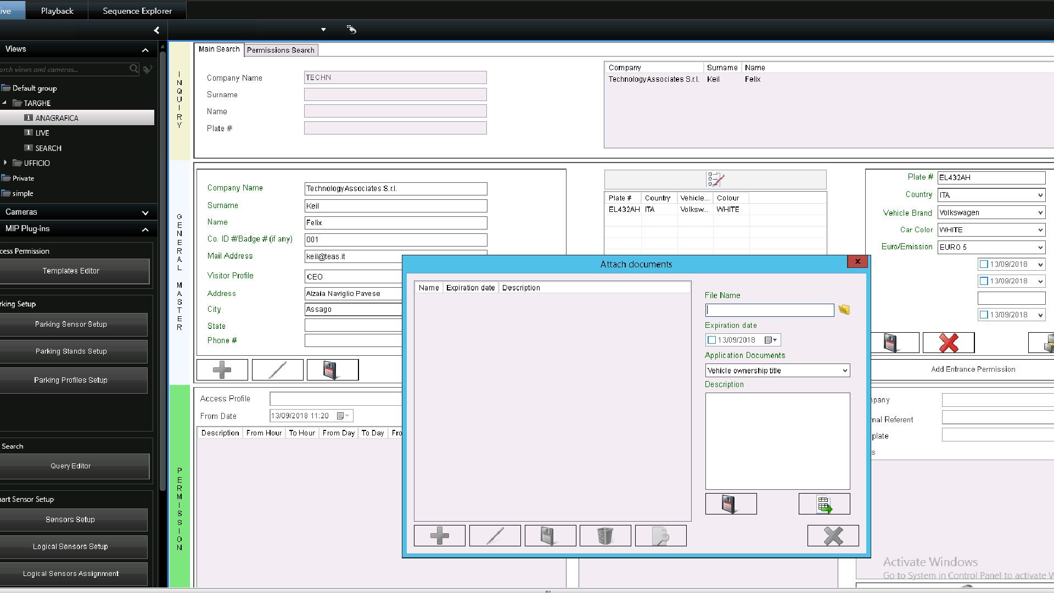Image resolution: width=1054 pixels, height=593 pixels.
Task: Click the checklist edit icon above plate table
Action: click(x=715, y=180)
